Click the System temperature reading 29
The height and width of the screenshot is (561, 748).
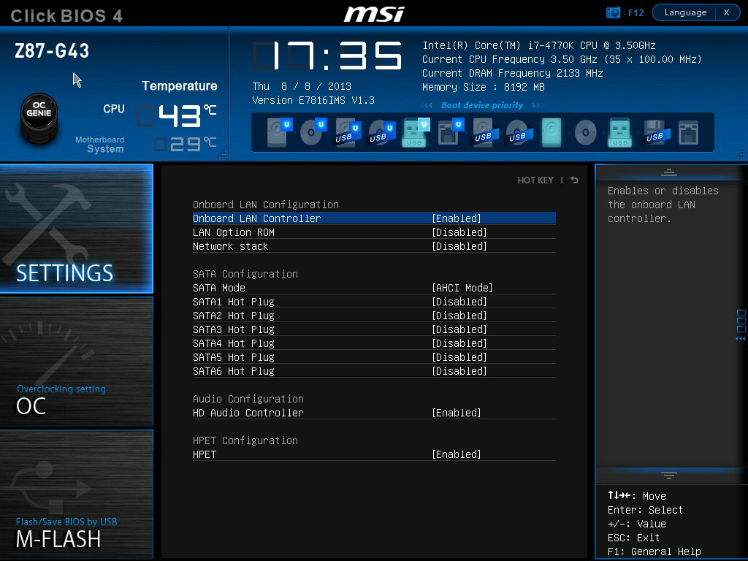click(185, 144)
